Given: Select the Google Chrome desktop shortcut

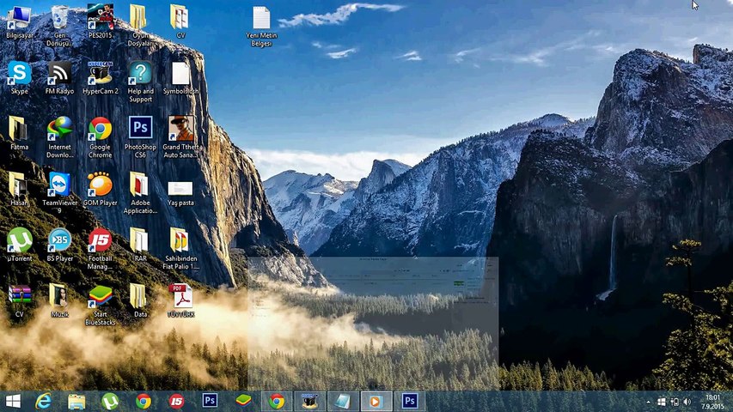Looking at the screenshot, I should click(x=100, y=136).
